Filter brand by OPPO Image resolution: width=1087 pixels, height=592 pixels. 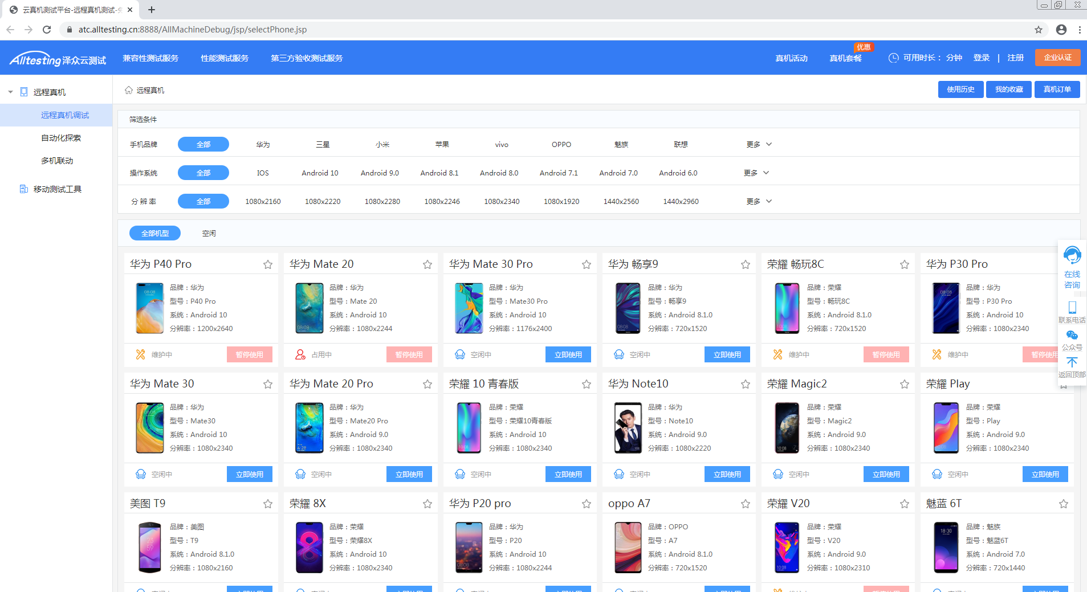pyautogui.click(x=561, y=145)
